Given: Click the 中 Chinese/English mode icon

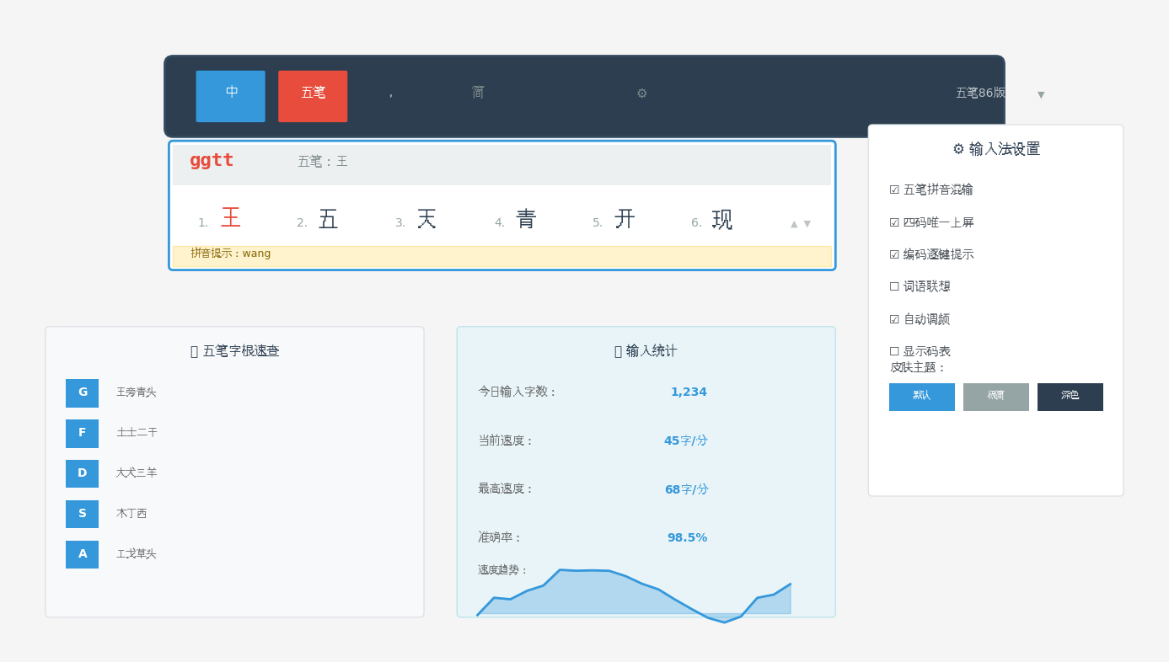Looking at the screenshot, I should 229,95.
